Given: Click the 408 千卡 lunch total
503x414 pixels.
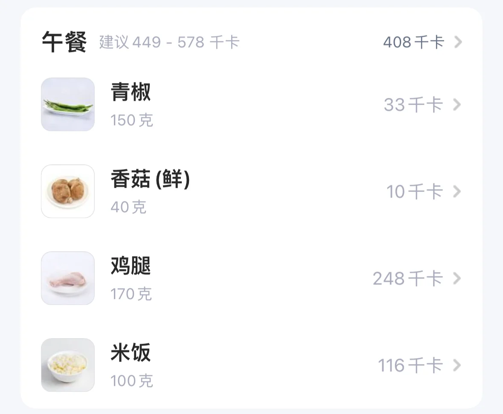Looking at the screenshot, I should pos(413,42).
